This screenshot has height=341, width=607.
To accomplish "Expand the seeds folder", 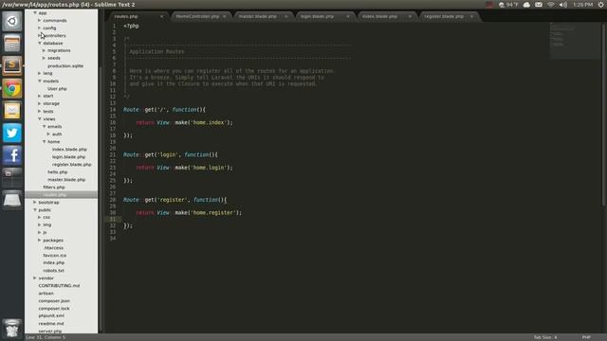I will [45, 58].
